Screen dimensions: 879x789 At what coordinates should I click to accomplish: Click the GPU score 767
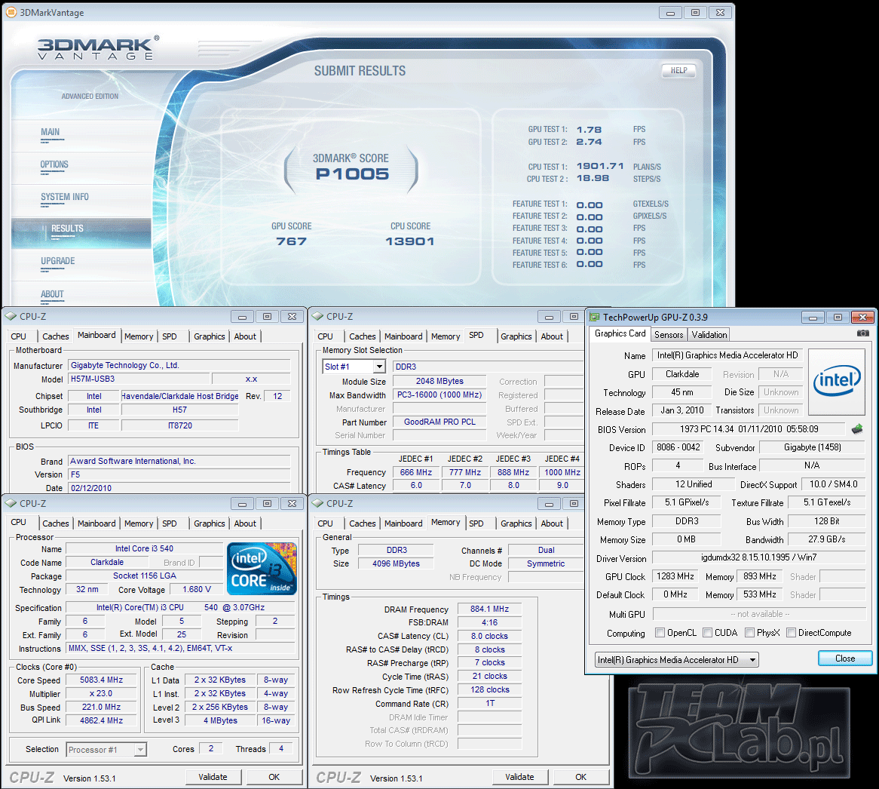tap(292, 241)
